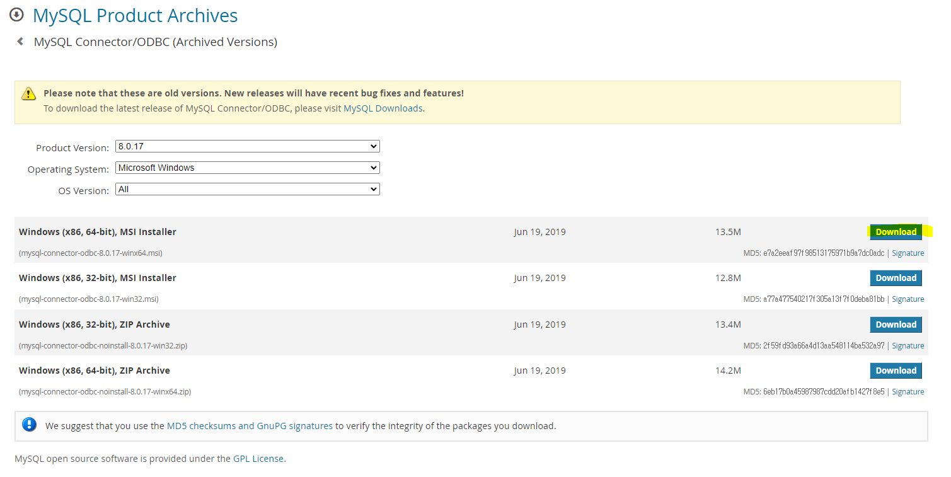This screenshot has height=477, width=951.
Task: Open the Operating System dropdown
Action: 248,168
